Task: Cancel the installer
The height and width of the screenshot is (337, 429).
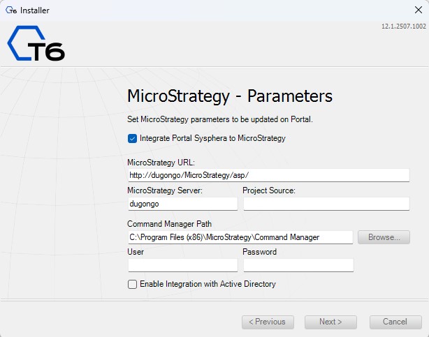Action: pyautogui.click(x=395, y=322)
